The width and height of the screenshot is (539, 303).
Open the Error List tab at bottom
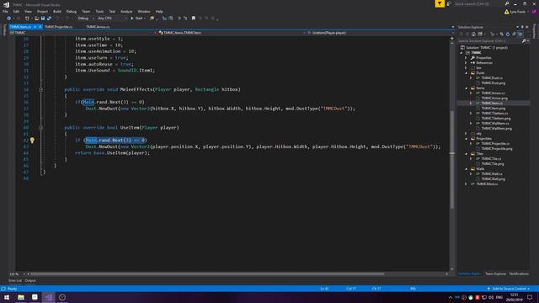[15, 280]
